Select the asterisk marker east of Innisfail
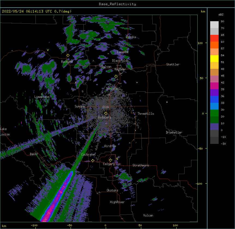235x229 pixels. pyautogui.click(x=137, y=83)
